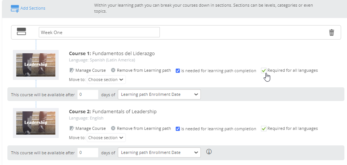Click the remove circle icon for Course 2
The height and width of the screenshot is (165, 347).
pyautogui.click(x=113, y=128)
